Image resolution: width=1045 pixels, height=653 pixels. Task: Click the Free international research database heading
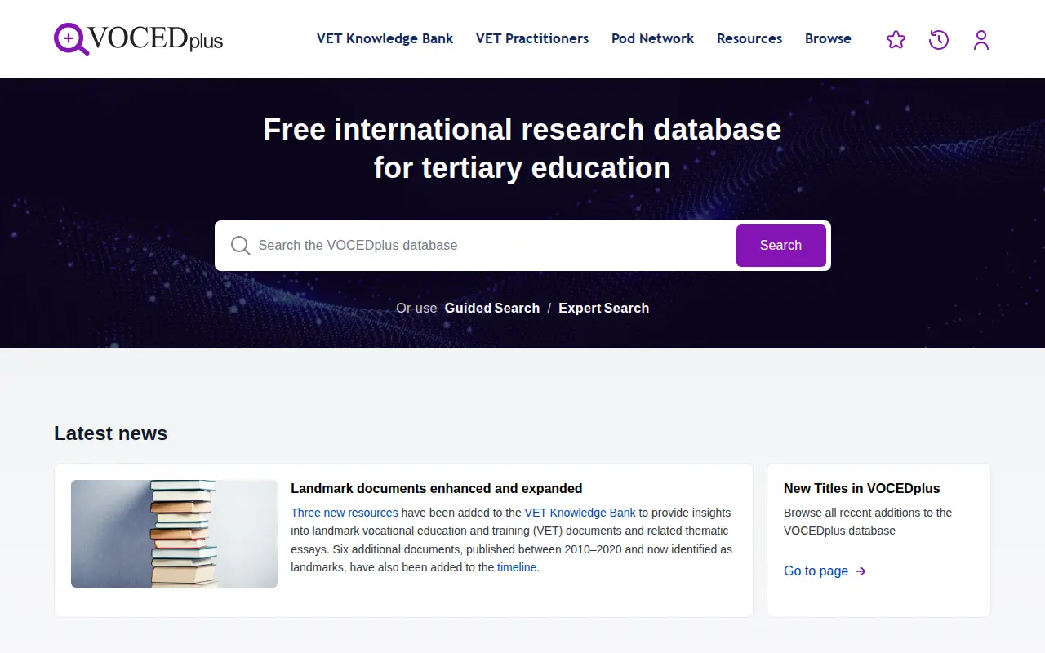[x=522, y=149]
